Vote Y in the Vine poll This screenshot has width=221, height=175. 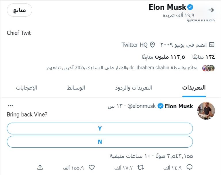100,128
